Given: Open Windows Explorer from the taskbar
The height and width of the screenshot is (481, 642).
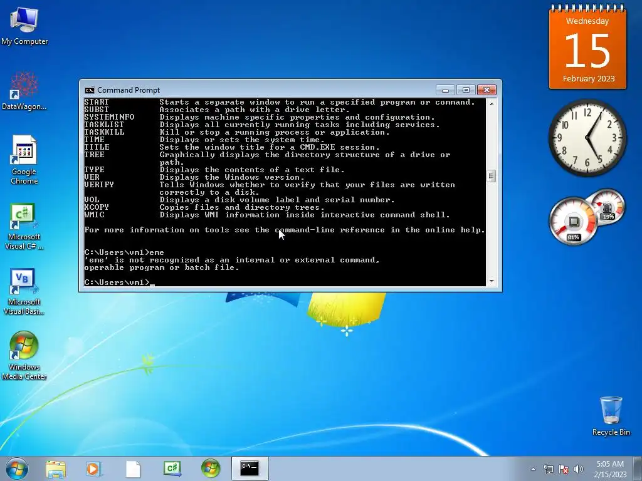Looking at the screenshot, I should tap(56, 468).
